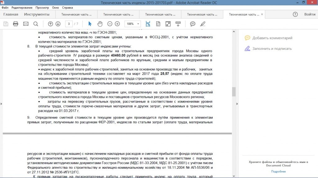Switch to the Инструменты tab
This screenshot has width=318, height=178.
(37, 14)
